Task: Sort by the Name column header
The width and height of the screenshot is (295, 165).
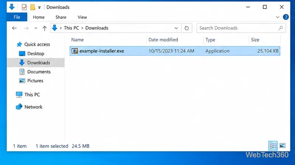Action: (x=77, y=40)
